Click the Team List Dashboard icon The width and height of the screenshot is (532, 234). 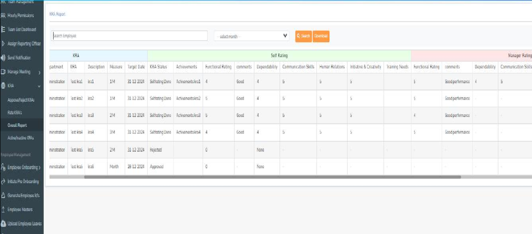(3, 29)
